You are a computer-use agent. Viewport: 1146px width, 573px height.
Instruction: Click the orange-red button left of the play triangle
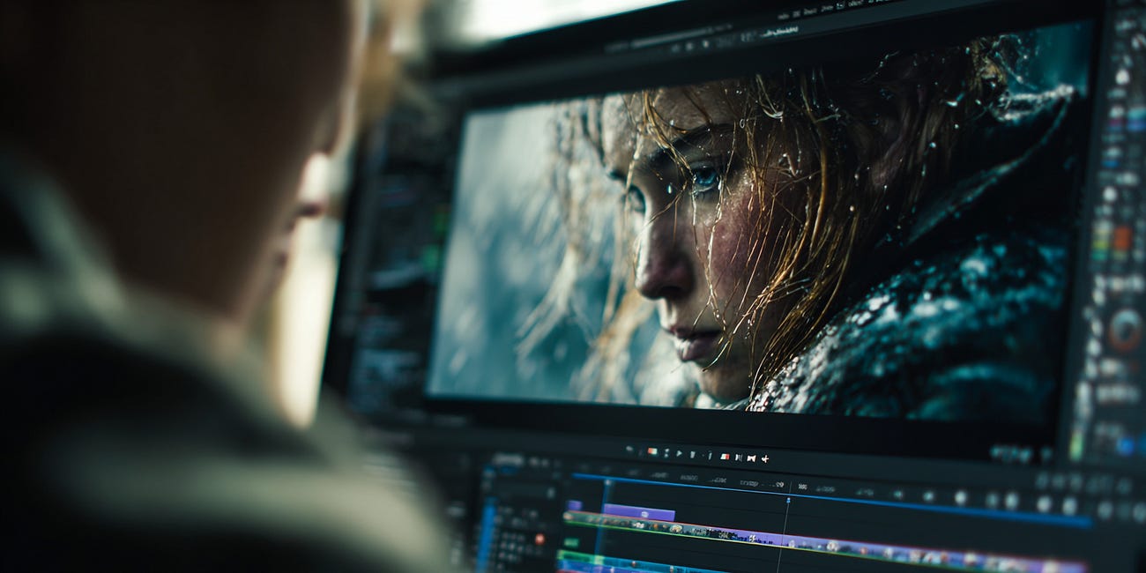coord(652,451)
